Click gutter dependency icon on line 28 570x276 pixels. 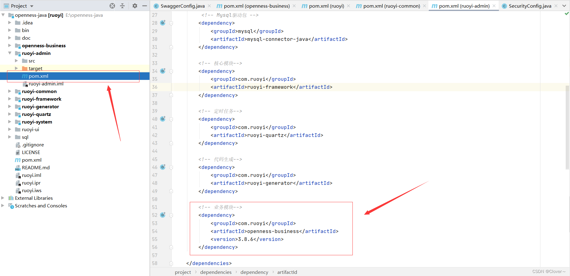[163, 23]
